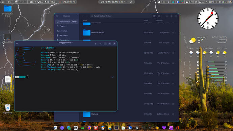The width and height of the screenshot is (233, 131).
Task: Click the analog clock desktop widget
Action: [208, 19]
